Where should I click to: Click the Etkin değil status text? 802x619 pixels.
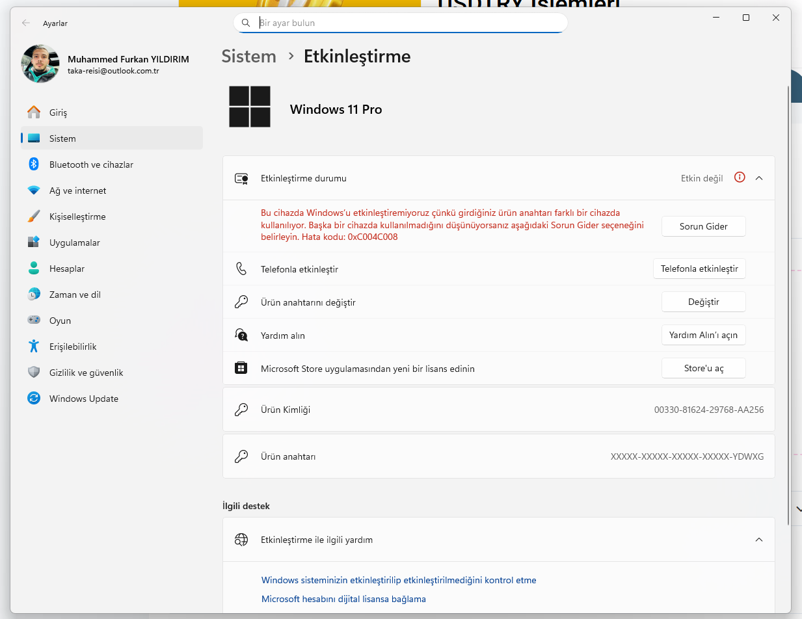tap(702, 178)
